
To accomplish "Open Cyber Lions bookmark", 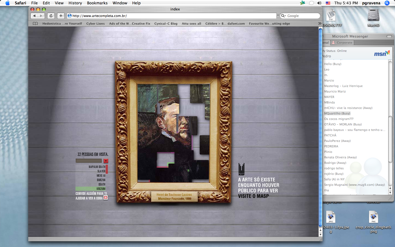I will click(95, 24).
